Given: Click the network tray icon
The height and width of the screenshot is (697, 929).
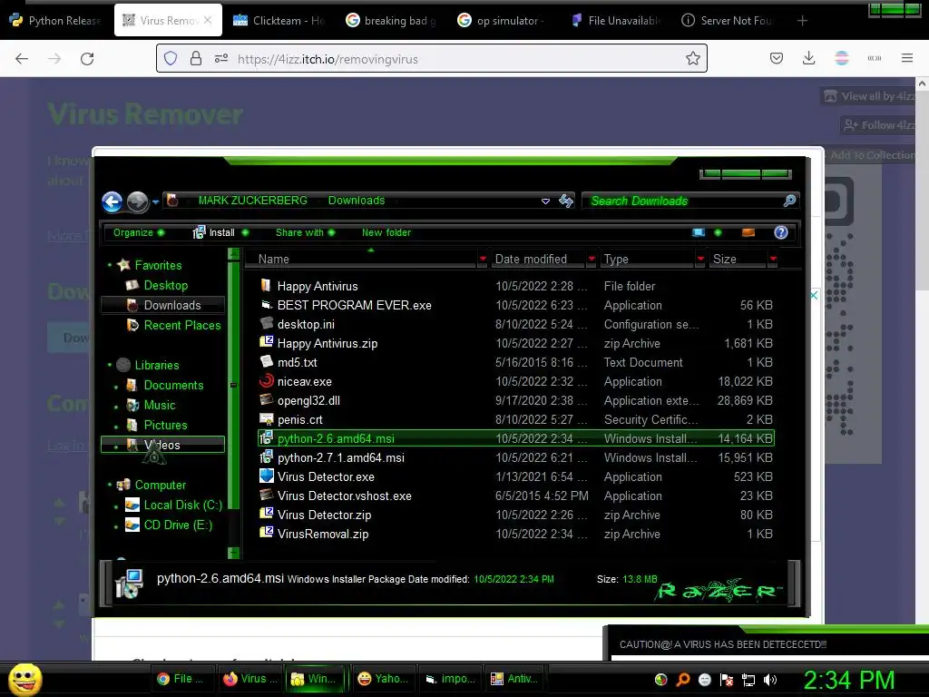Looking at the screenshot, I should pyautogui.click(x=748, y=680).
